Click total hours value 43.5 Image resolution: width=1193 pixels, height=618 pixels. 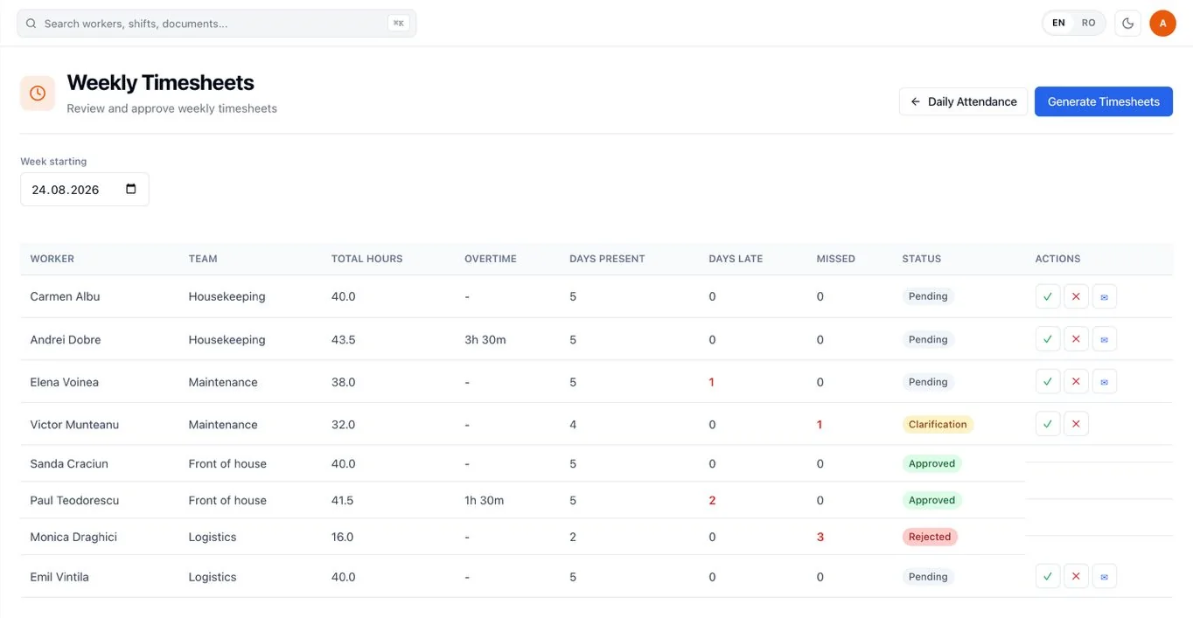coord(344,339)
